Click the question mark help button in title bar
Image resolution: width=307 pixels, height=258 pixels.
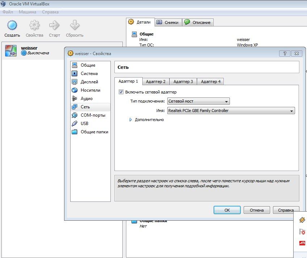(x=285, y=53)
